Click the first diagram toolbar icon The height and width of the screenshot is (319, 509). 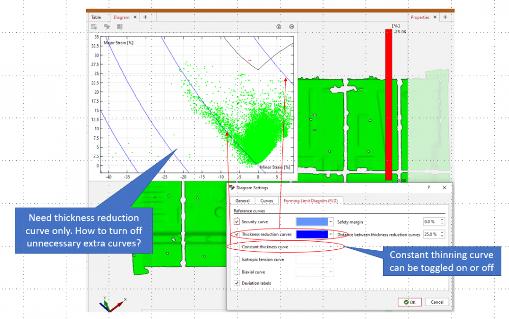pyautogui.click(x=94, y=26)
